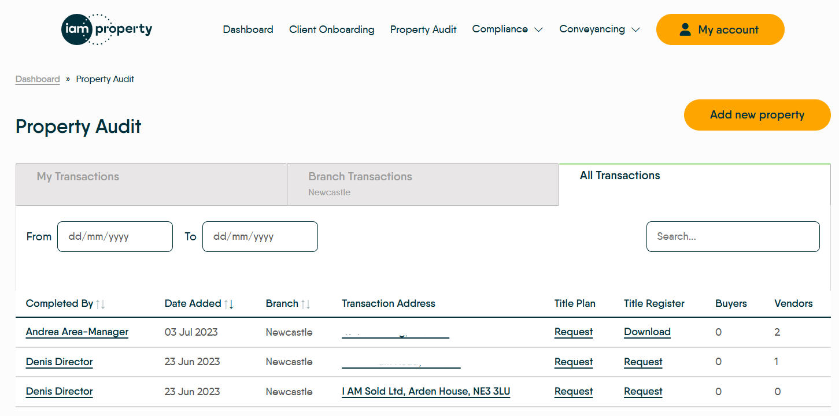The image size is (839, 416).
Task: Switch to the My Transactions tab
Action: [151, 184]
